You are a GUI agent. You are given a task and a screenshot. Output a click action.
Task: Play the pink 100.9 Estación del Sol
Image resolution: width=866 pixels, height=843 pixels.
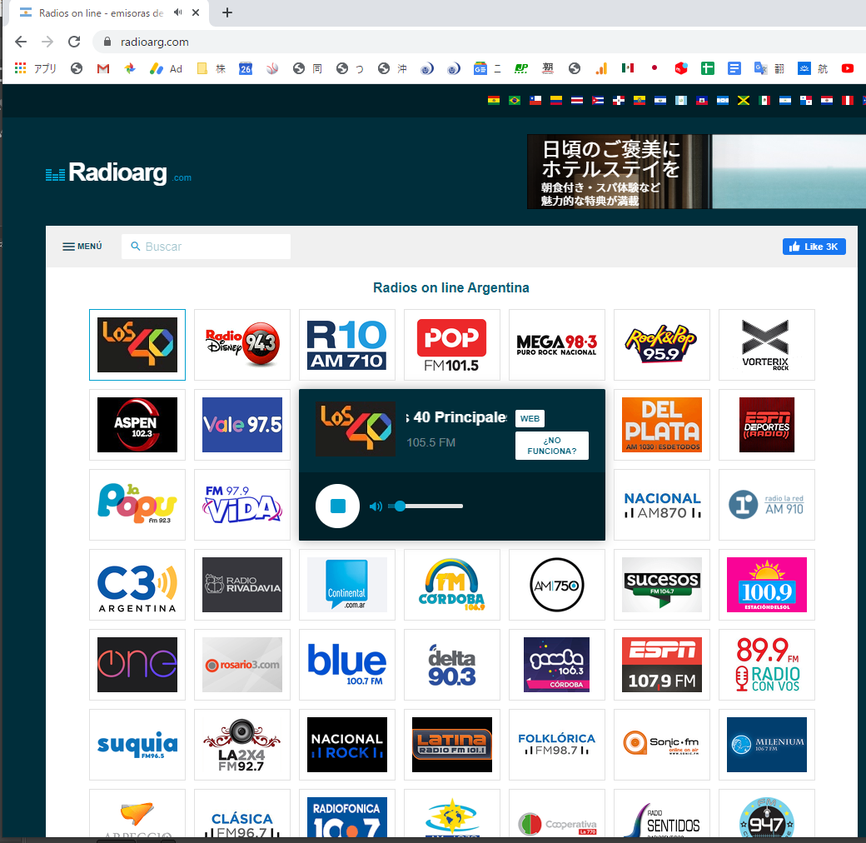(x=767, y=585)
